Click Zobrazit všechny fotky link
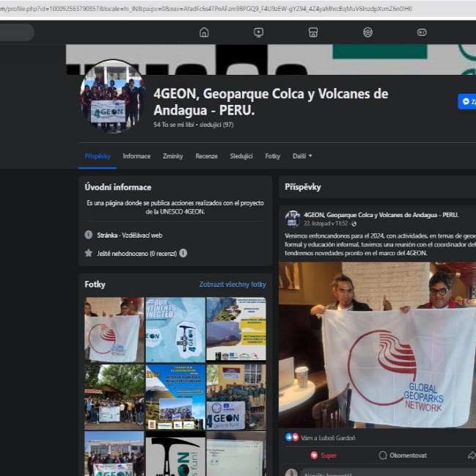Image resolution: width=476 pixels, height=476 pixels. pos(232,285)
